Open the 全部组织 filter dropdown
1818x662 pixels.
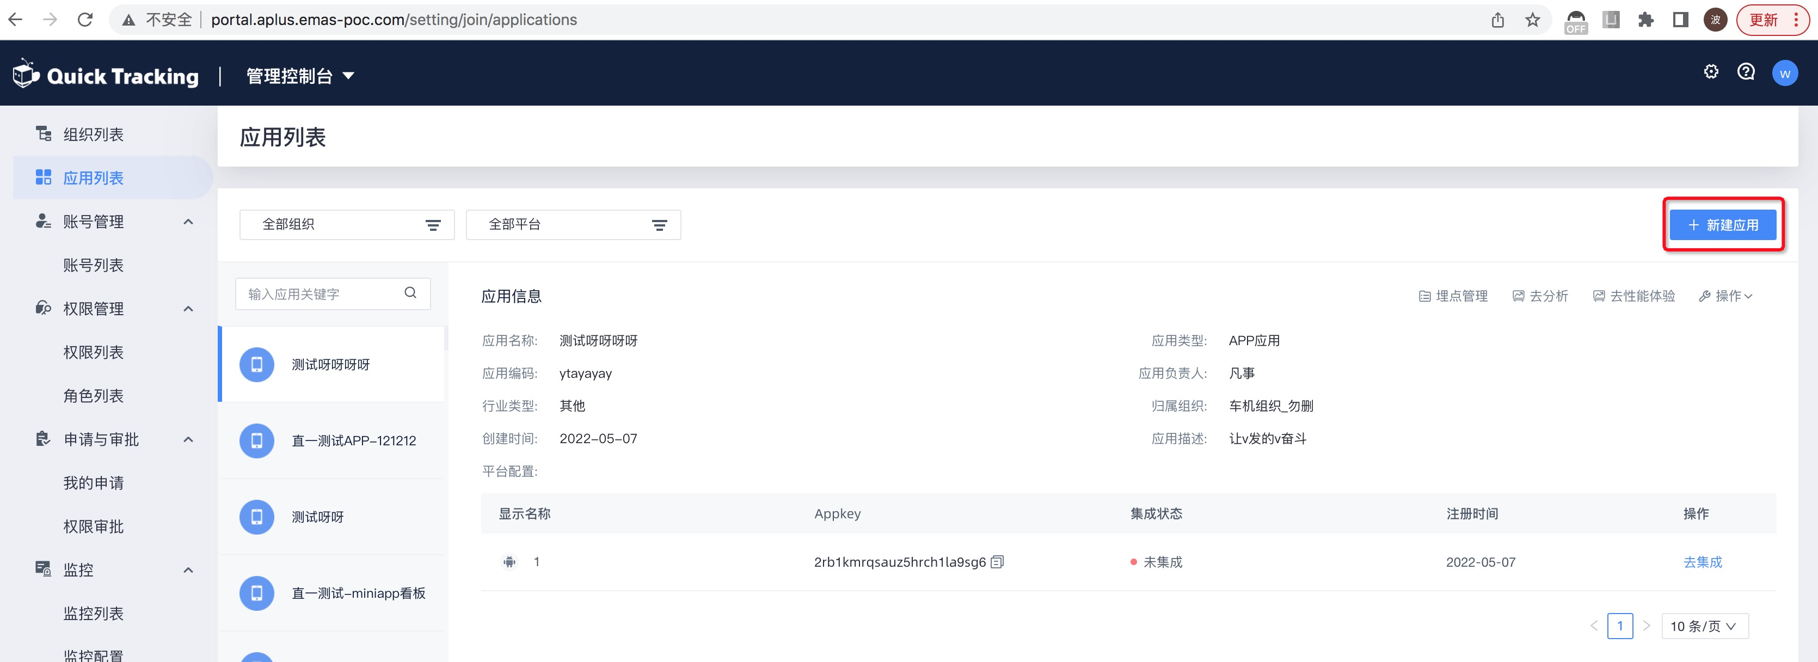point(347,224)
